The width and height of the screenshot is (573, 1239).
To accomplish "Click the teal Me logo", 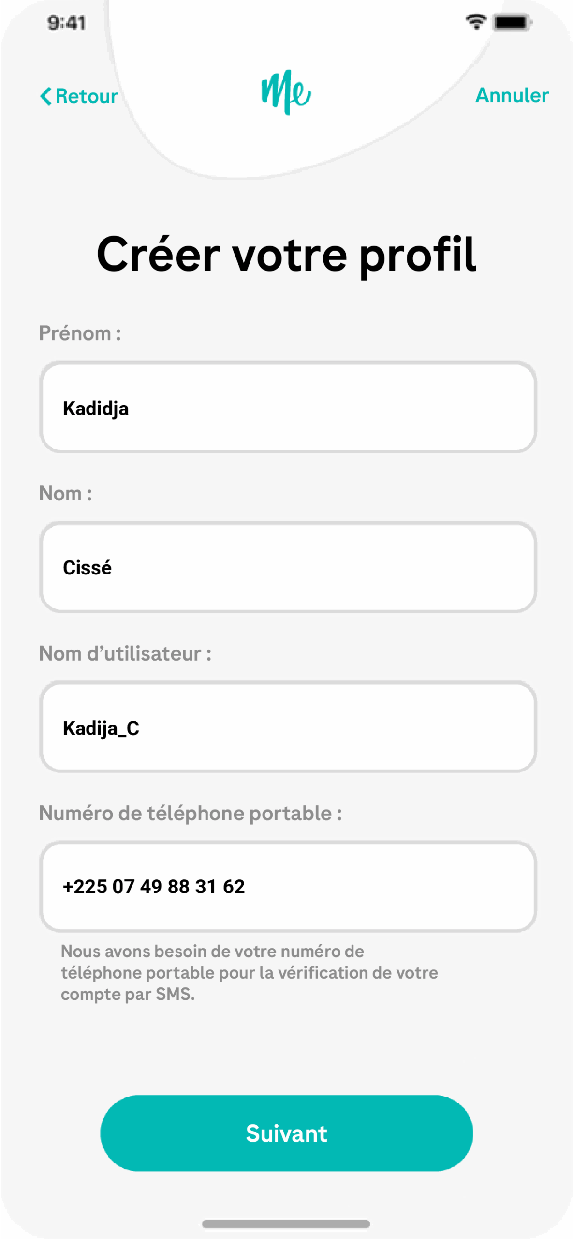I will click(286, 92).
